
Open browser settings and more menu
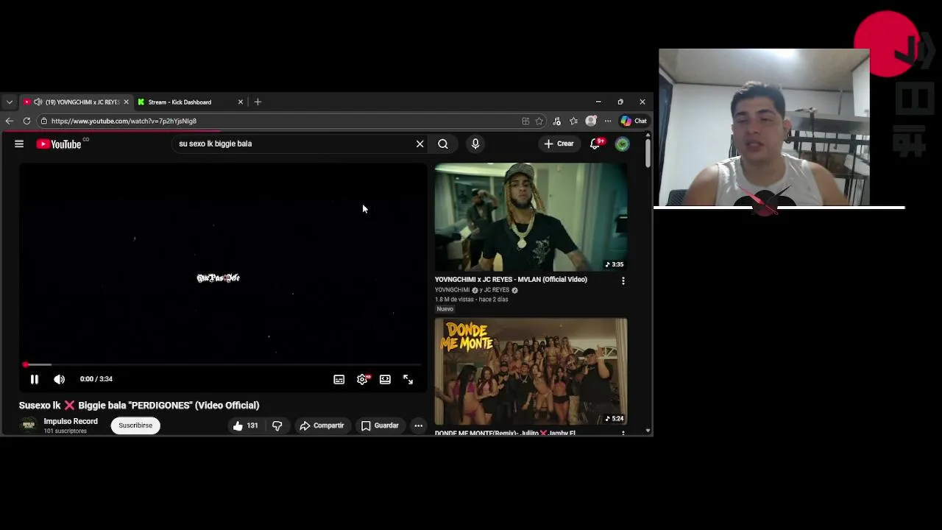tap(608, 121)
